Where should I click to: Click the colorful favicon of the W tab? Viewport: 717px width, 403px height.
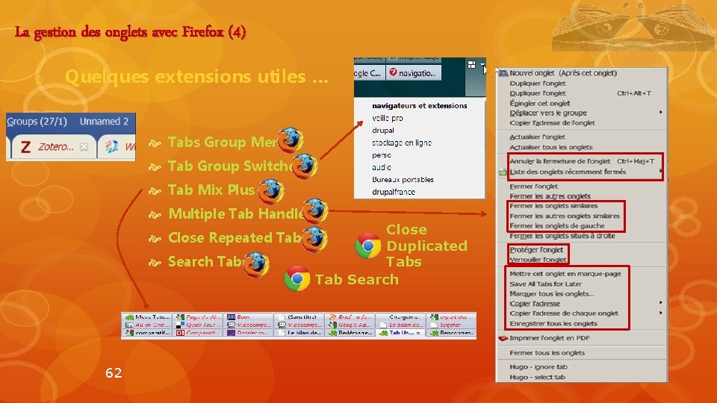[111, 147]
